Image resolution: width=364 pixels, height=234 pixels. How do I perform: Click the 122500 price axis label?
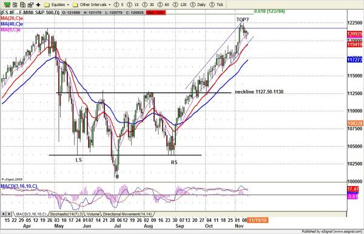pos(354,22)
